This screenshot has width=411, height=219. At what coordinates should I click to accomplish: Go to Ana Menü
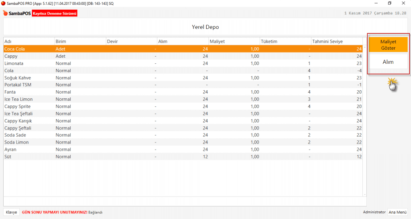[x=397, y=212]
